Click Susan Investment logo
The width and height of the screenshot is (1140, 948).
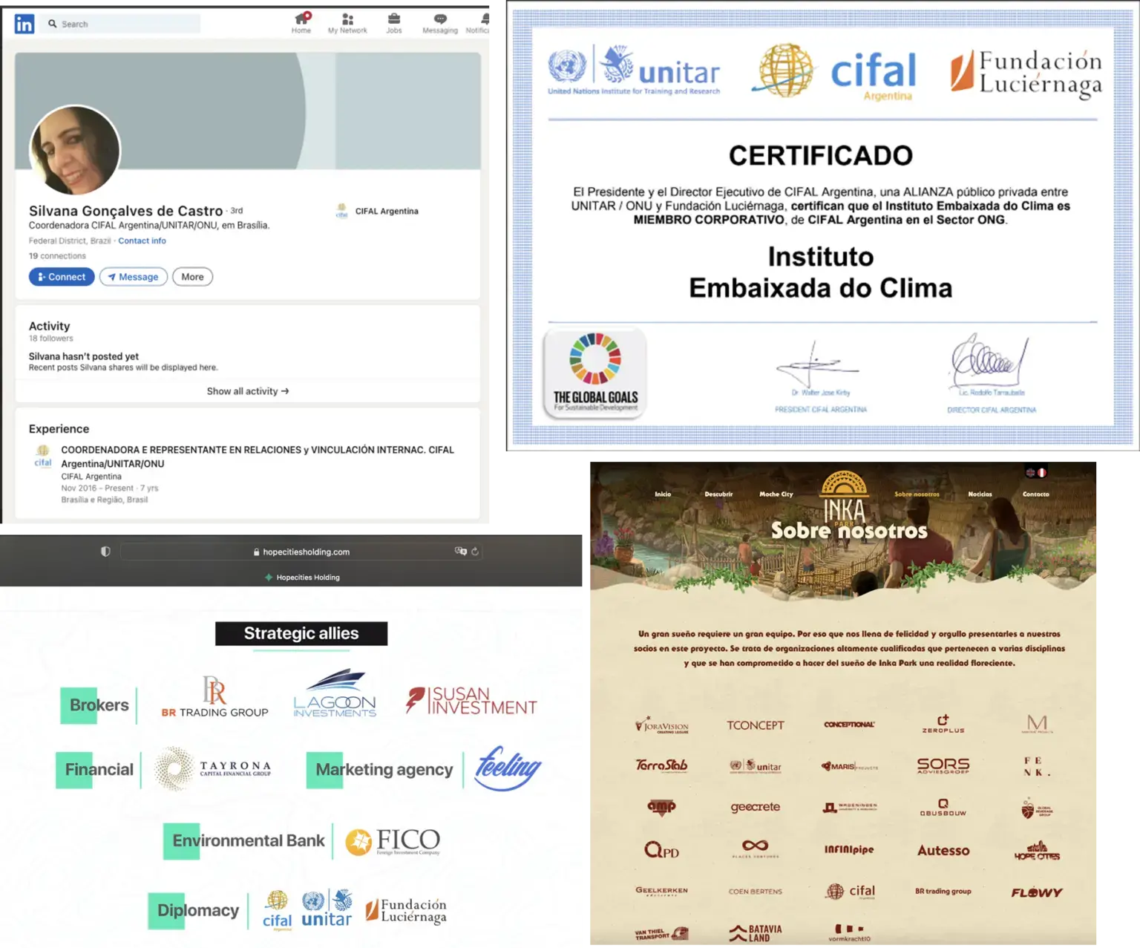click(471, 700)
